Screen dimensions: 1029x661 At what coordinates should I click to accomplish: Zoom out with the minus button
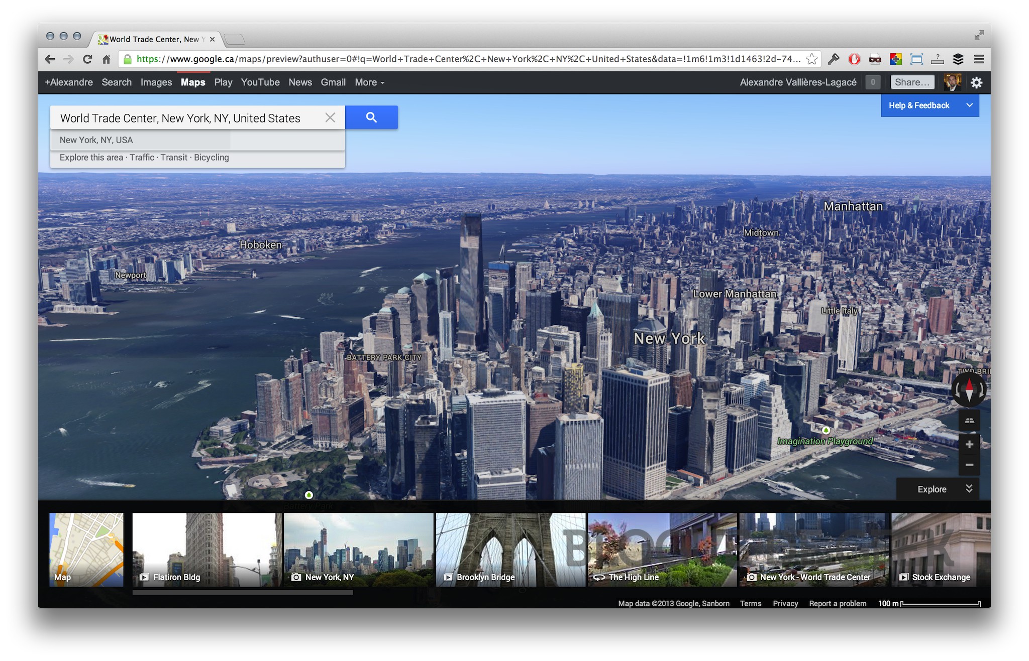[x=969, y=465]
